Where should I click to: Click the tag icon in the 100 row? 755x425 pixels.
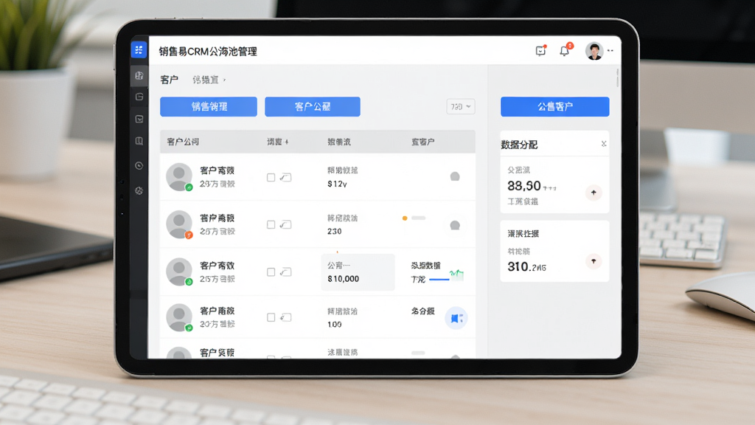click(x=286, y=317)
